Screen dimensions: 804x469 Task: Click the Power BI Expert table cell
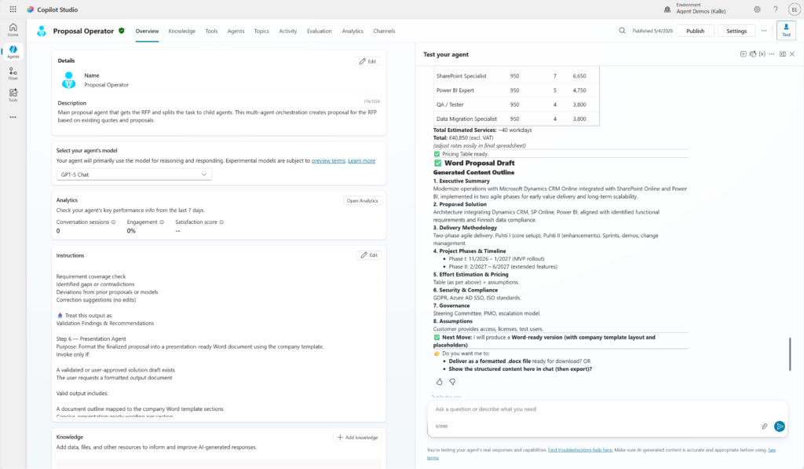(x=455, y=90)
